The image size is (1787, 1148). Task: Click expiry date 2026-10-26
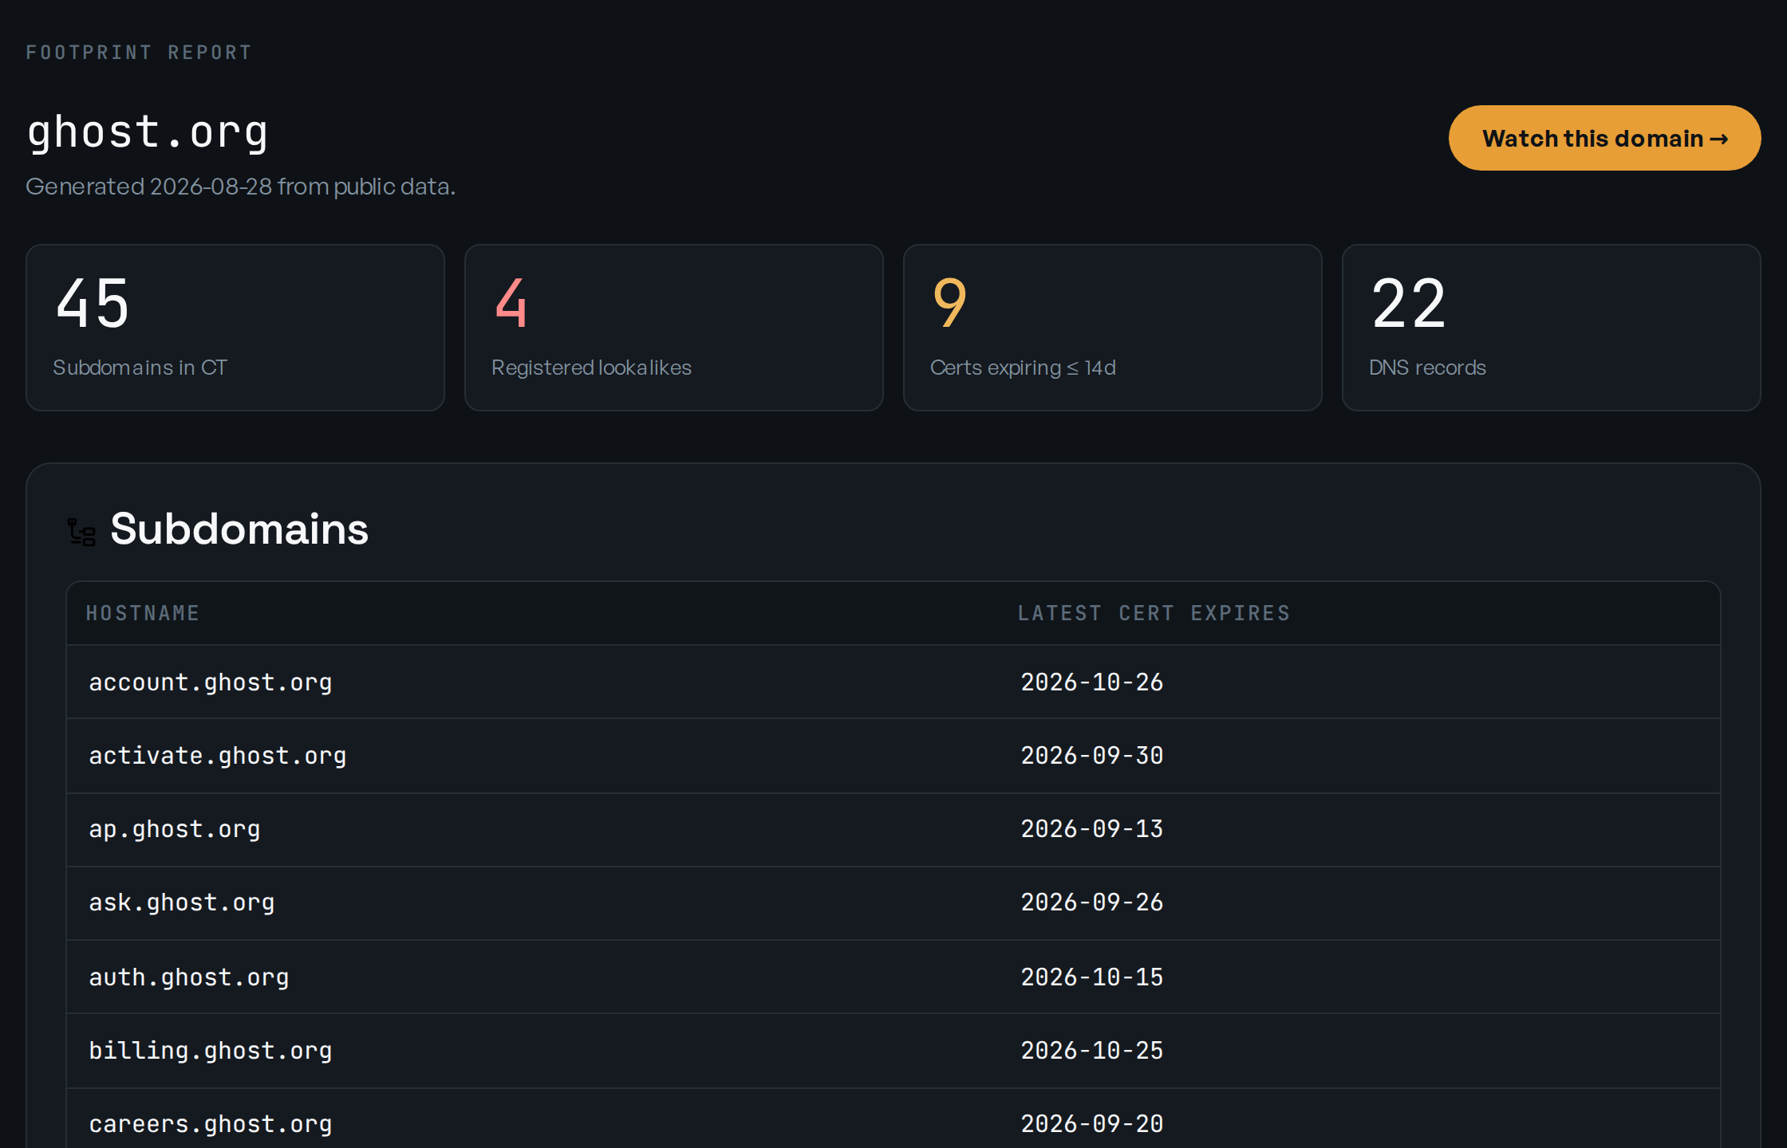[1092, 682]
